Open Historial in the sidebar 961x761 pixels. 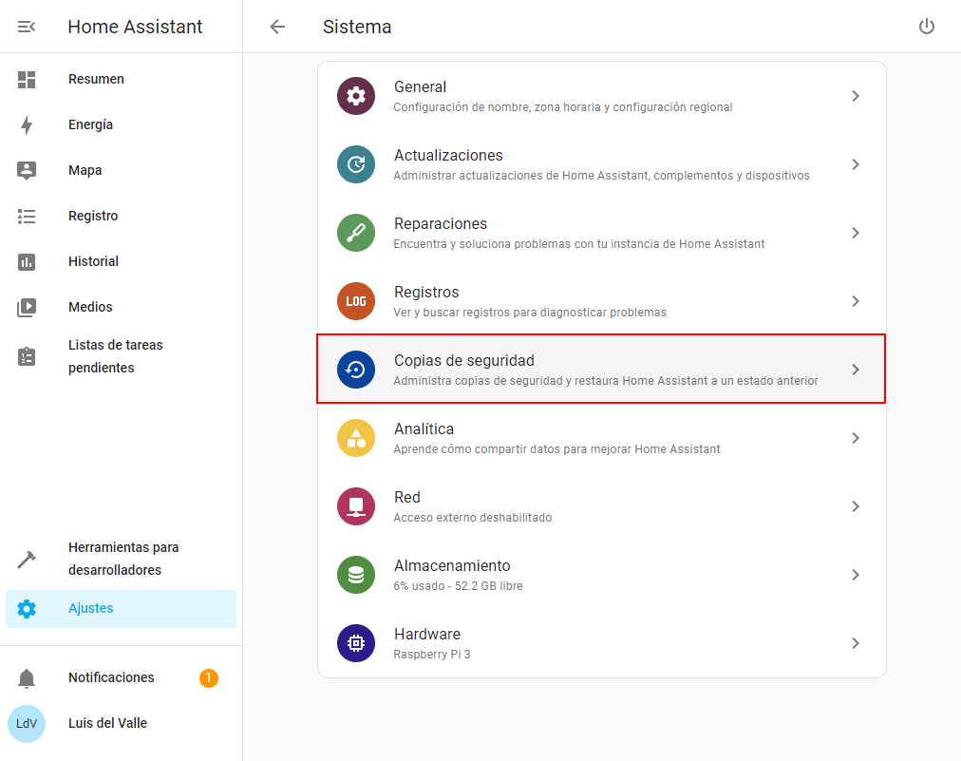click(121, 262)
